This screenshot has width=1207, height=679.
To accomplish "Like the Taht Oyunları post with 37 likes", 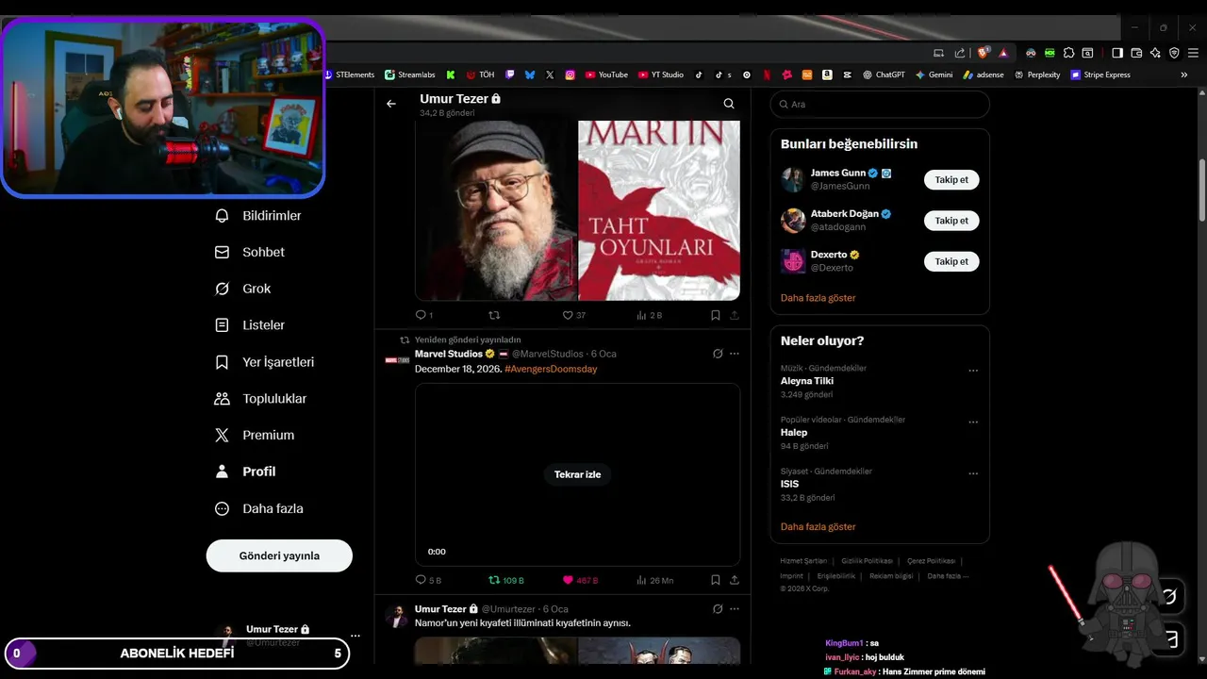I will (574, 315).
